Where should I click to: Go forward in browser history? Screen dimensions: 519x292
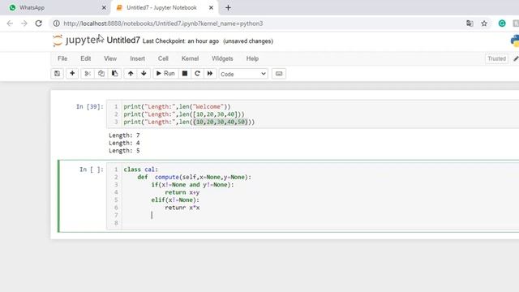(x=24, y=24)
